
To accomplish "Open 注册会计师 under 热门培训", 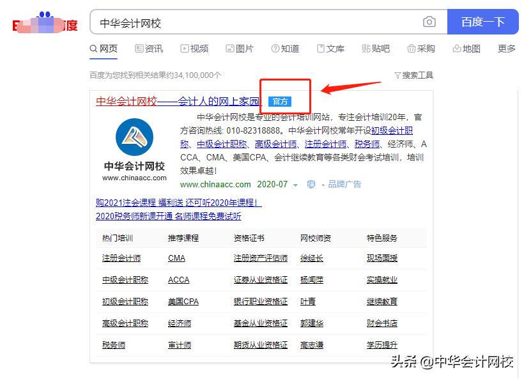I will 121,258.
